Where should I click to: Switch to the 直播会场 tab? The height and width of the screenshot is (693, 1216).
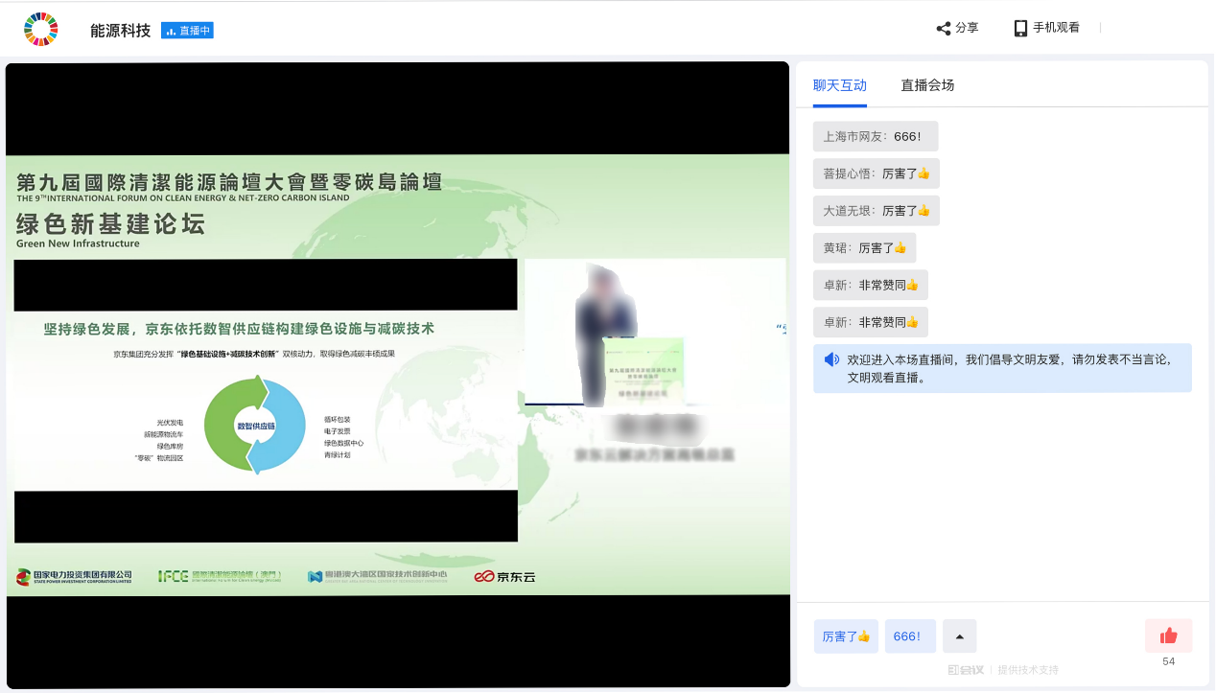[927, 83]
